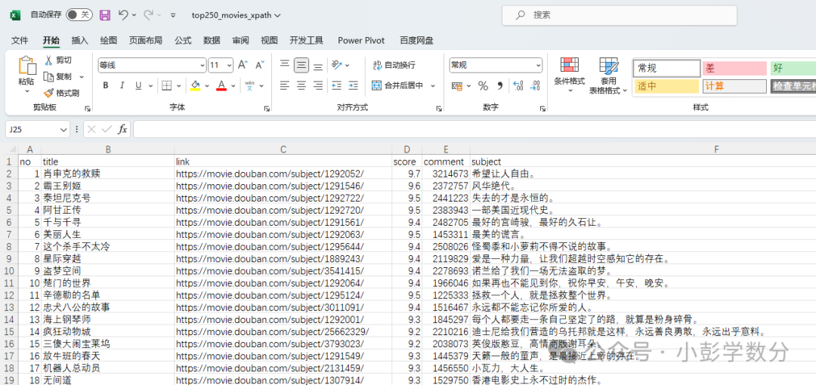Viewport: 816px width, 385px height.
Task: Toggle underline formatting
Action: [138, 85]
